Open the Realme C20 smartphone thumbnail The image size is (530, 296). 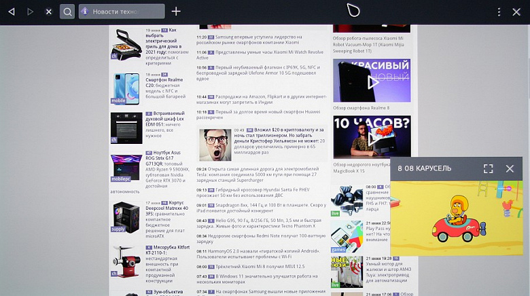pos(126,88)
